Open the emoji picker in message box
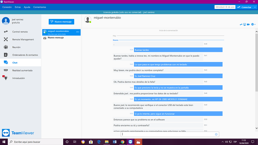The width and height of the screenshot is (258, 145). tap(216, 134)
